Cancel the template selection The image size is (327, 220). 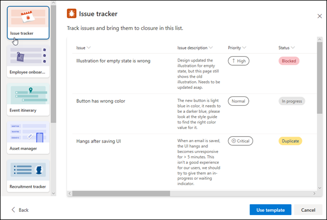click(x=308, y=210)
